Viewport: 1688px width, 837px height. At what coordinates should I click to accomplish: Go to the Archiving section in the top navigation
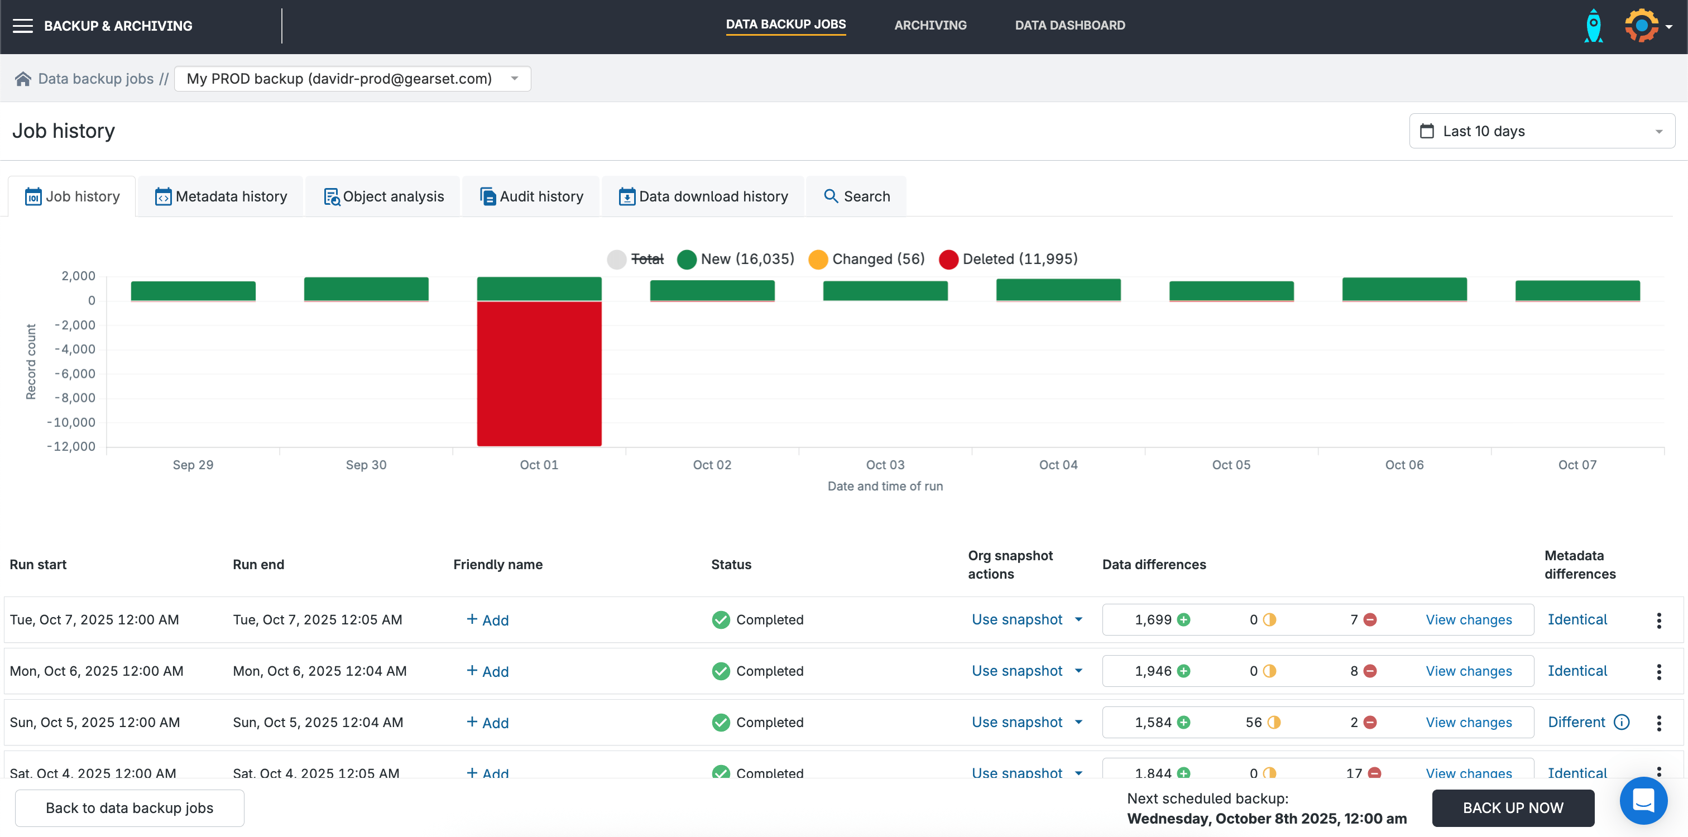click(x=930, y=26)
